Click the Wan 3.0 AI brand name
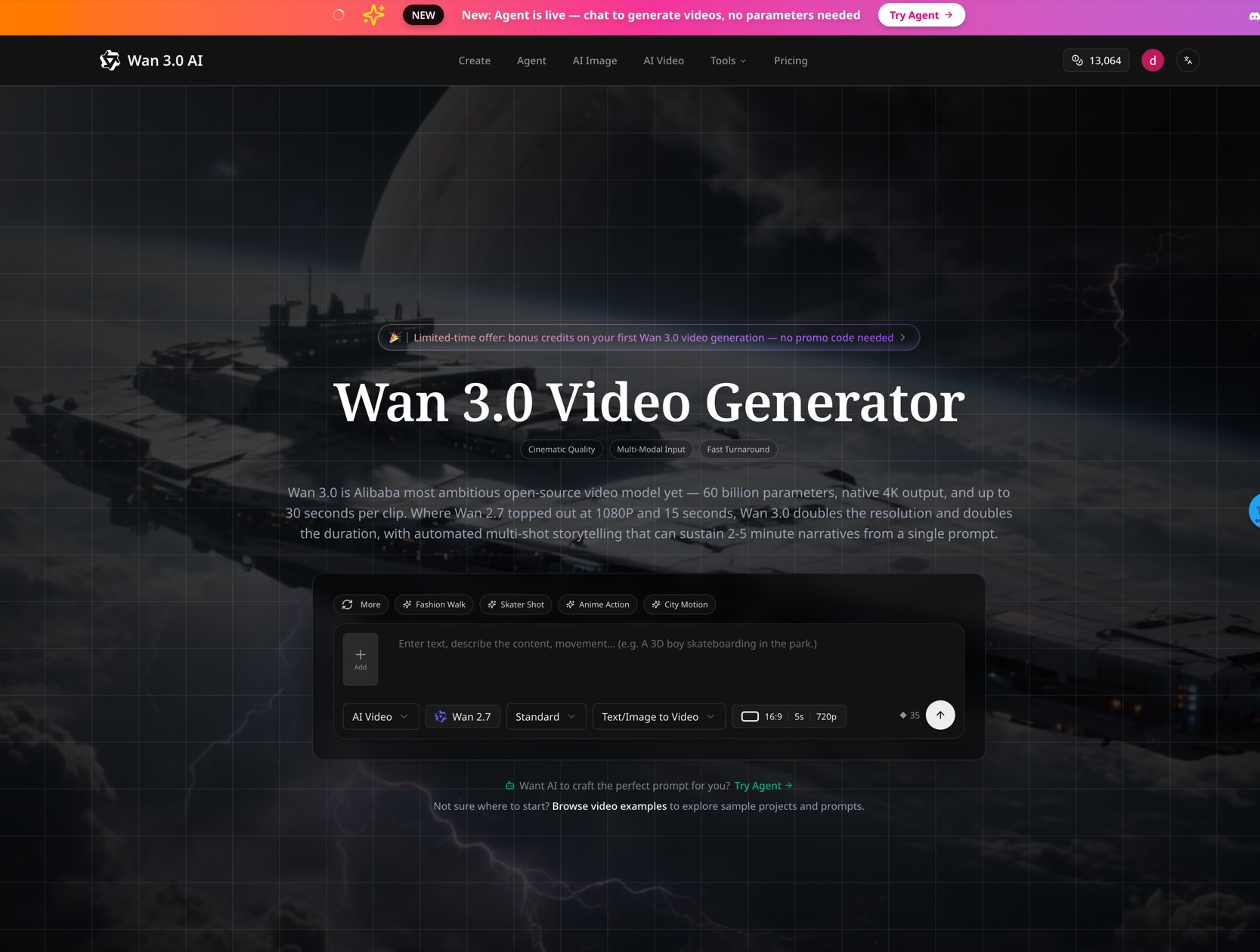 pos(166,60)
